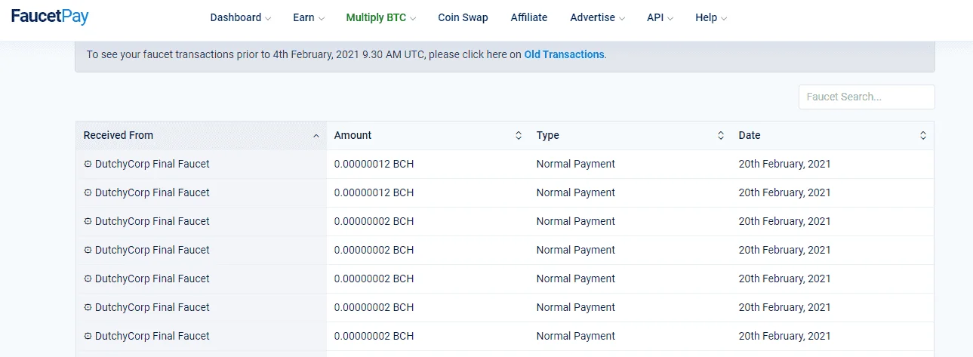Expand the Multiply BTC menu
This screenshot has height=357, width=973.
click(380, 17)
